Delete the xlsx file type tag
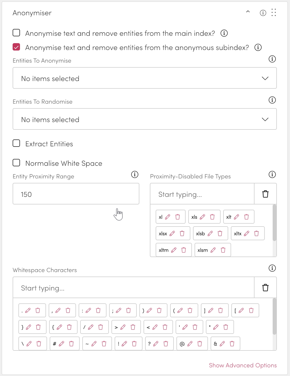This screenshot has width=290, height=376. pyautogui.click(x=182, y=233)
